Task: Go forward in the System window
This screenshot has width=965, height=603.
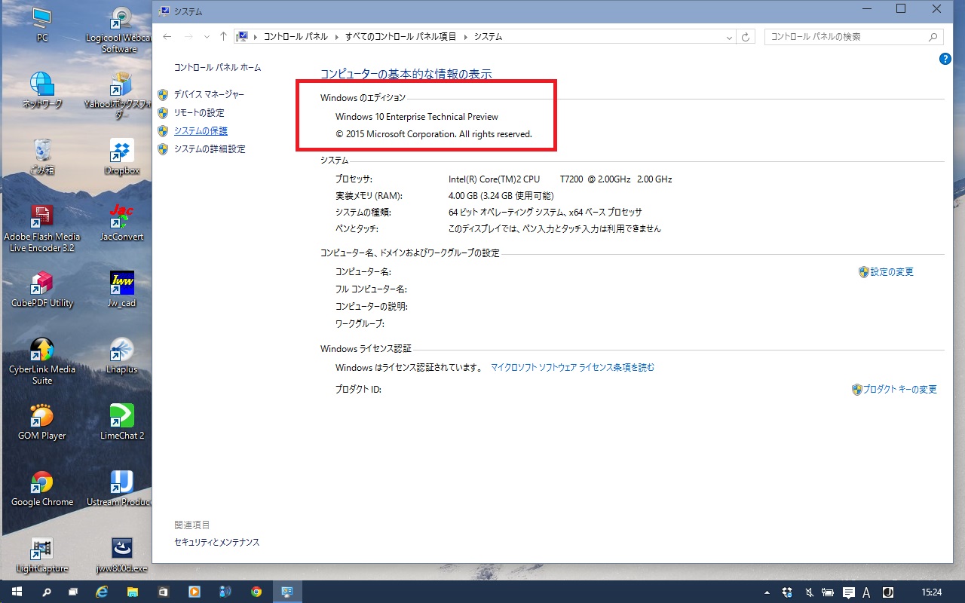Action: point(189,36)
